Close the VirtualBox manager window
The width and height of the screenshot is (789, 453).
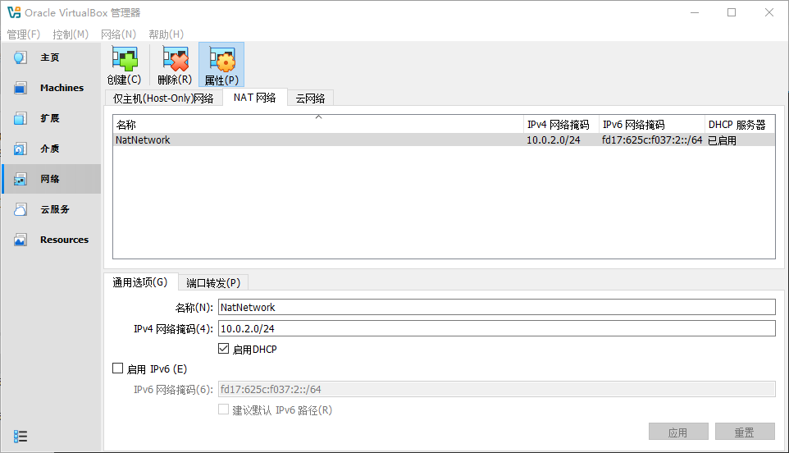[x=768, y=12]
